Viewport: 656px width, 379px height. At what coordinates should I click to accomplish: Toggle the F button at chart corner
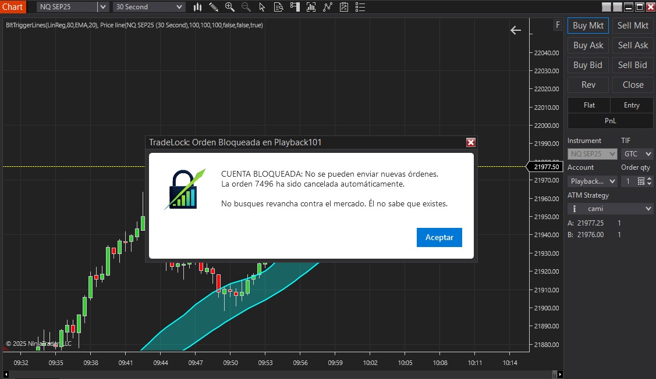pyautogui.click(x=558, y=25)
